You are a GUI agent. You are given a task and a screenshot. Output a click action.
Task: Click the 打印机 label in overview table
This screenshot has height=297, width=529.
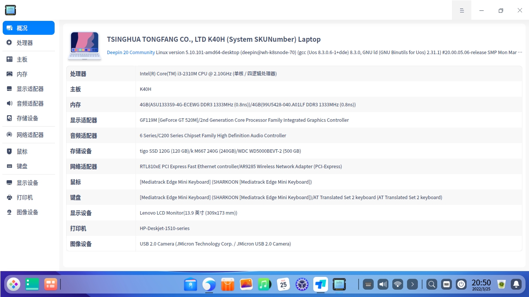[x=78, y=228]
